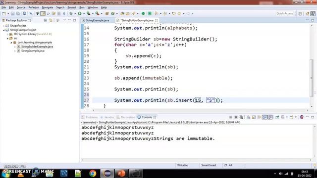Open the Source menu
The image size is (317, 178).
point(21,7)
